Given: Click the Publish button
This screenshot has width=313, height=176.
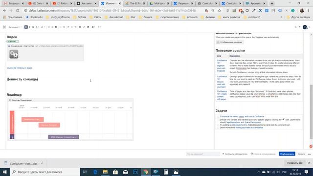Looking at the screenshot, I should tap(287, 154).
